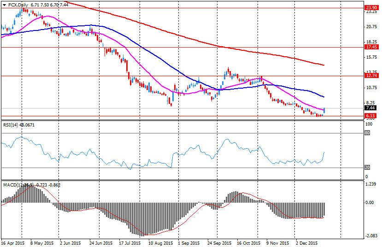Click the 1 Sep 2015 date label

point(188,243)
